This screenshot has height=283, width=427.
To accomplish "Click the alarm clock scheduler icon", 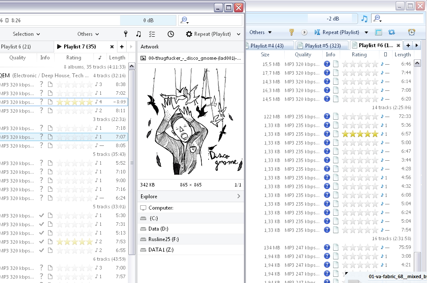I will pos(411,32).
